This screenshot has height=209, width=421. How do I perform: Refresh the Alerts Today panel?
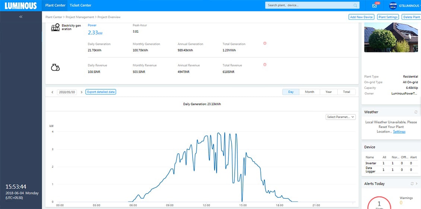[412, 184]
